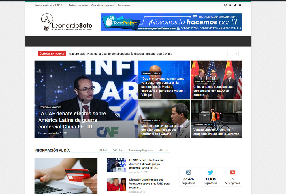Open Contáctanos link
Viewport: 286px width, 194px height.
coord(124,5)
